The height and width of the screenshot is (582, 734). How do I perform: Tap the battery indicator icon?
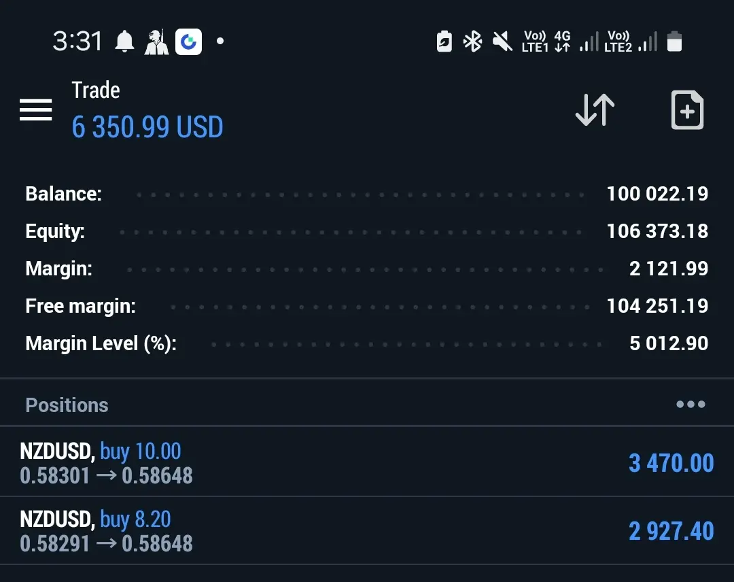(674, 41)
